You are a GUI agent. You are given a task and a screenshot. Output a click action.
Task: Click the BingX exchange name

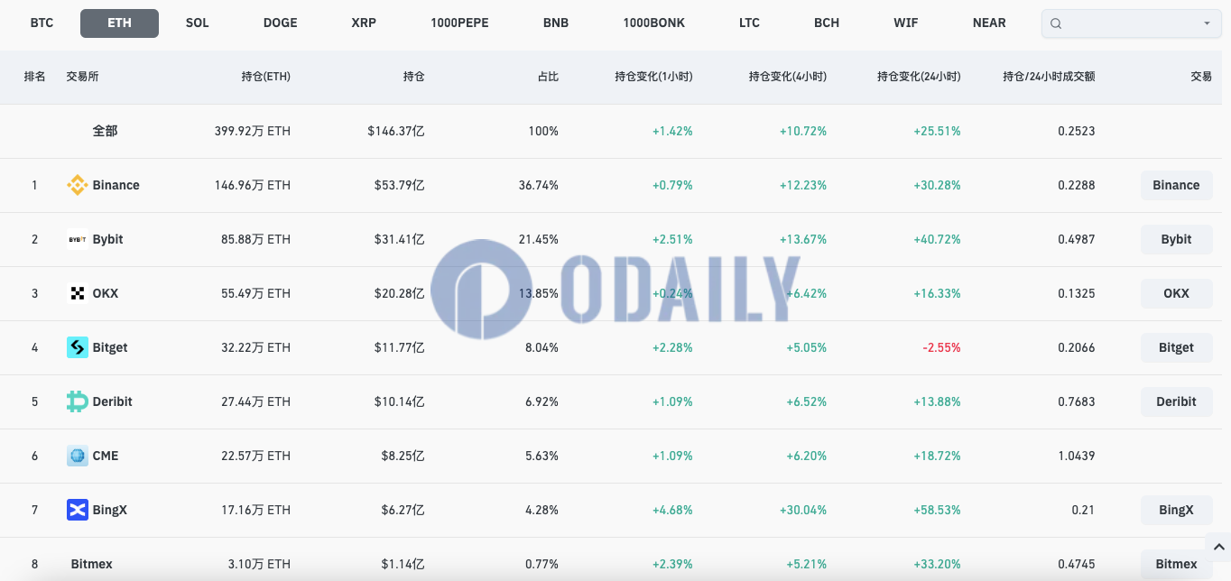[109, 510]
